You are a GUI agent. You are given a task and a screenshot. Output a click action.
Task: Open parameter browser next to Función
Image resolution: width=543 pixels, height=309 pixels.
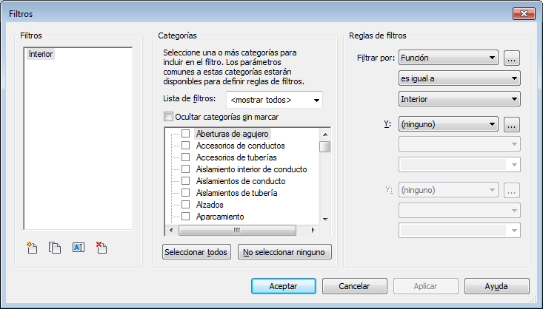pos(511,58)
